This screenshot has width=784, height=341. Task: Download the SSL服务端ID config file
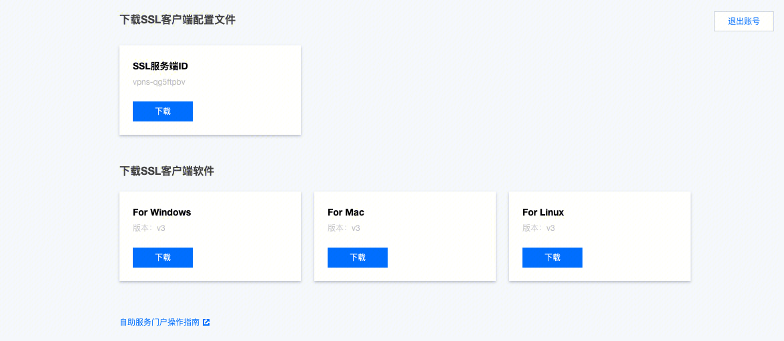(x=163, y=111)
